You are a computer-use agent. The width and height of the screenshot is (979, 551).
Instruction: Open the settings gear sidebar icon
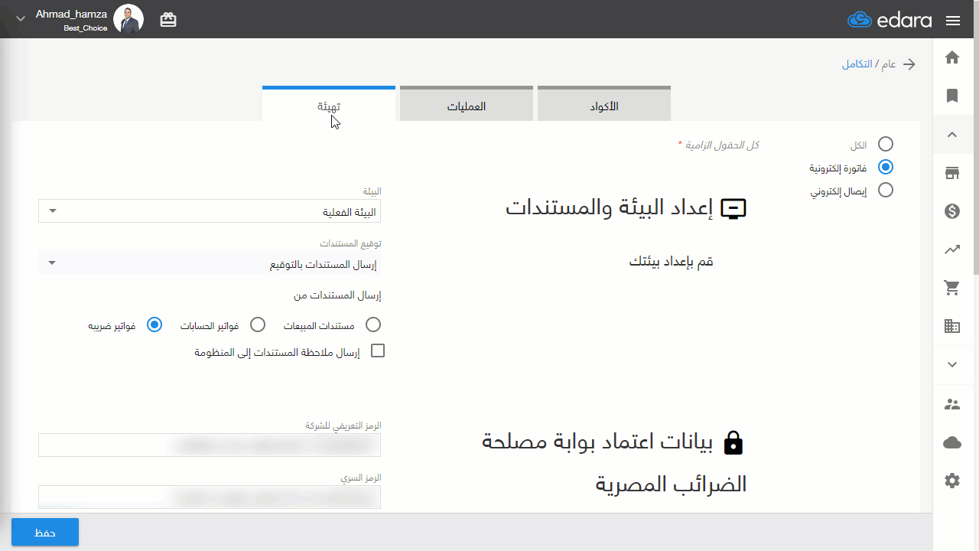click(952, 481)
